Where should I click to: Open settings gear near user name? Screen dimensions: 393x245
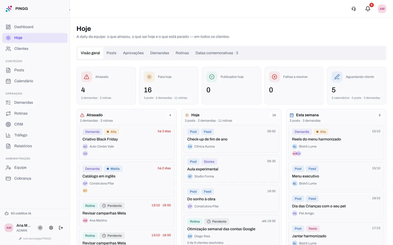(51, 228)
